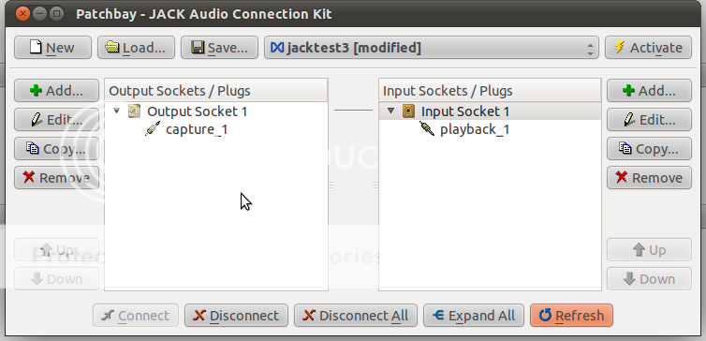Expand All sockets in the lists
The image size is (706, 341).
(x=474, y=316)
